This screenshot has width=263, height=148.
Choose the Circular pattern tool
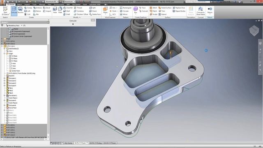click(x=124, y=11)
